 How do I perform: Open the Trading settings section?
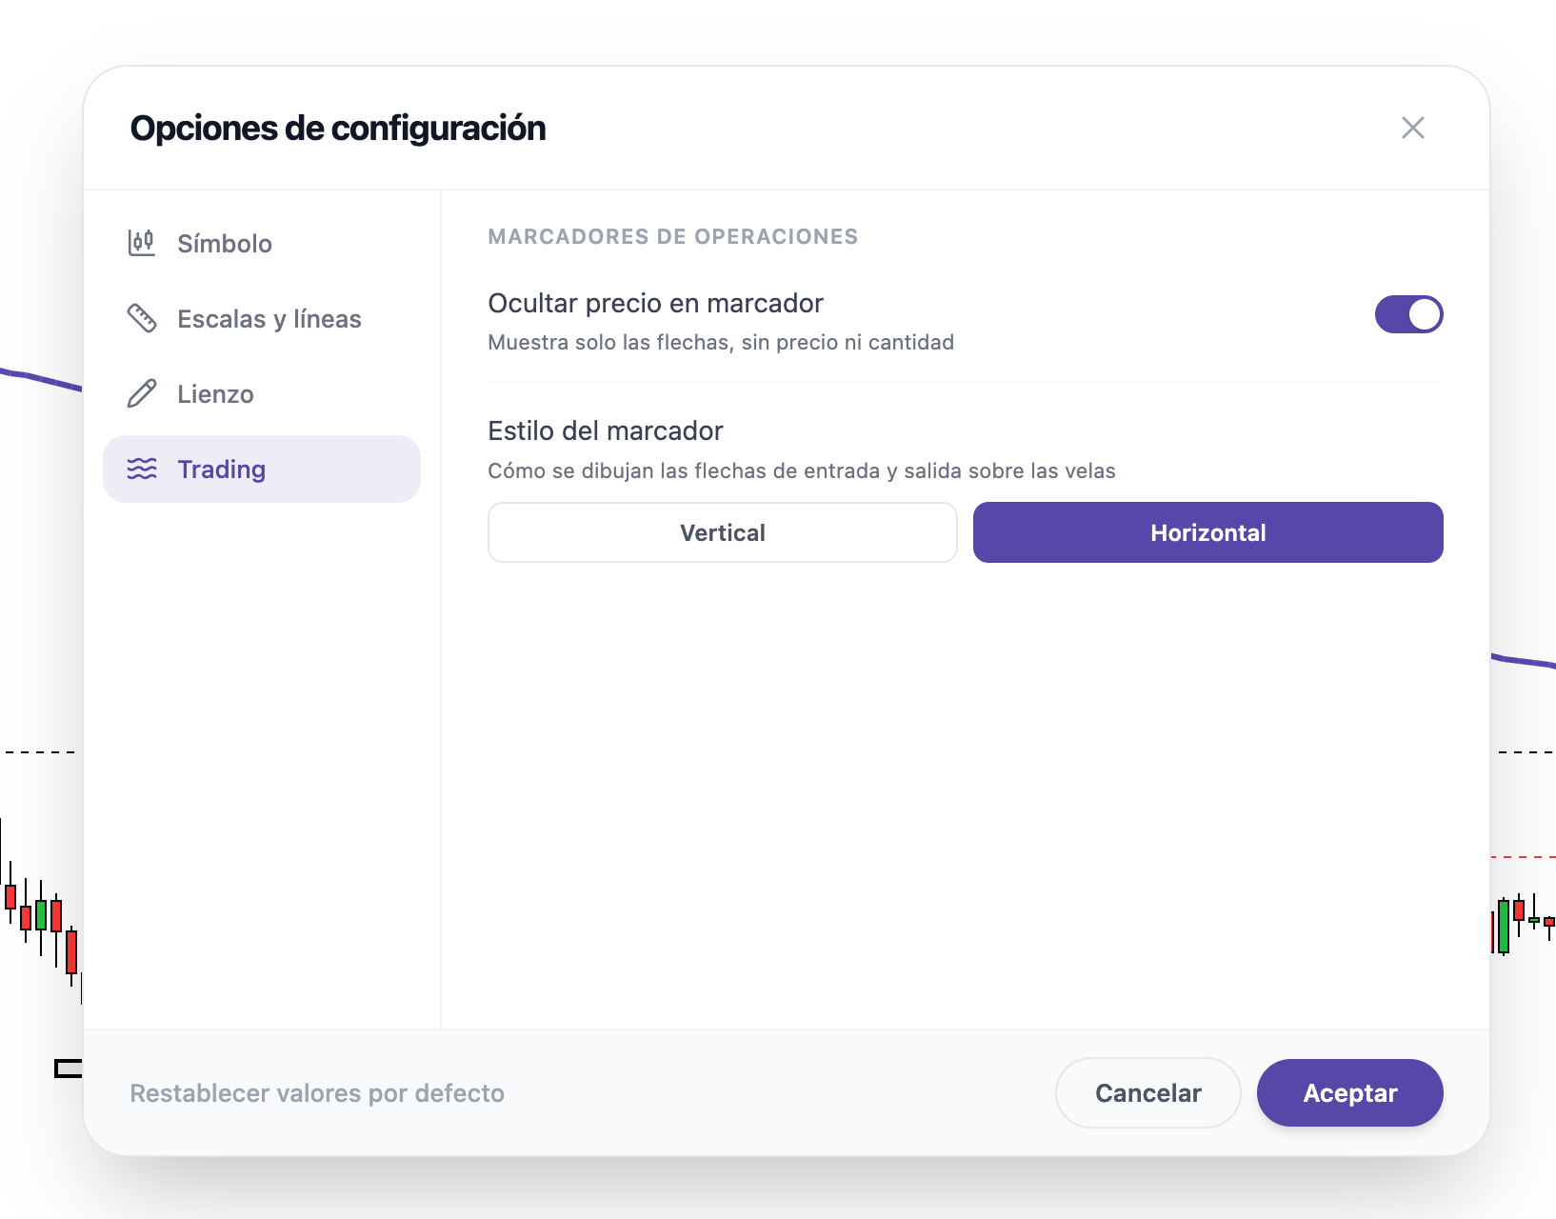click(x=262, y=469)
